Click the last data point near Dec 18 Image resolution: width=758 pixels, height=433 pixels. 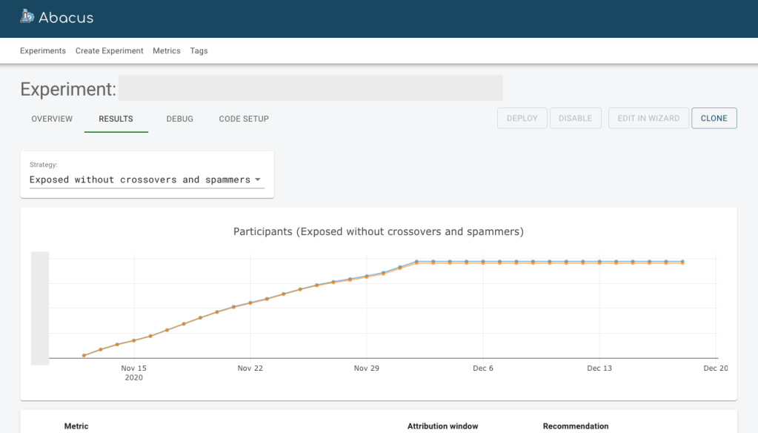click(x=682, y=262)
